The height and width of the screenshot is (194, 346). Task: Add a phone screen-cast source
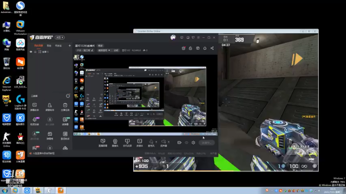point(127,143)
